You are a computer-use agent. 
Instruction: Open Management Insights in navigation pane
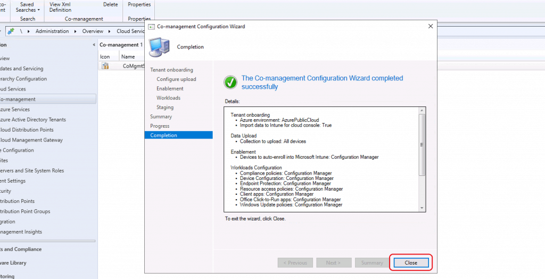pyautogui.click(x=21, y=232)
